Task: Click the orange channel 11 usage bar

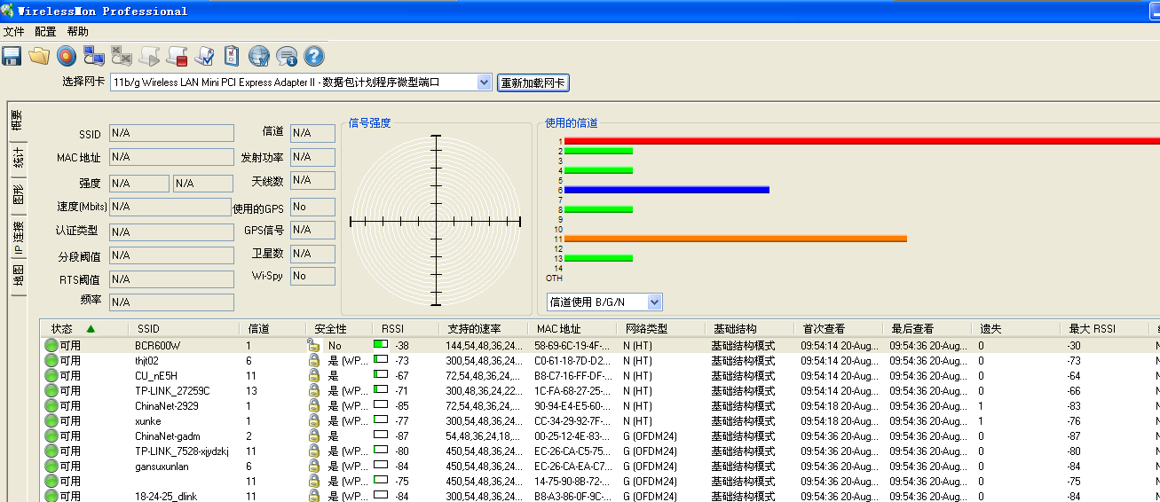Action: (x=736, y=239)
